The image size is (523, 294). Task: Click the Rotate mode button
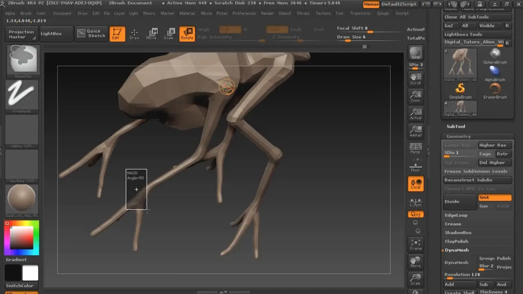[x=187, y=33]
